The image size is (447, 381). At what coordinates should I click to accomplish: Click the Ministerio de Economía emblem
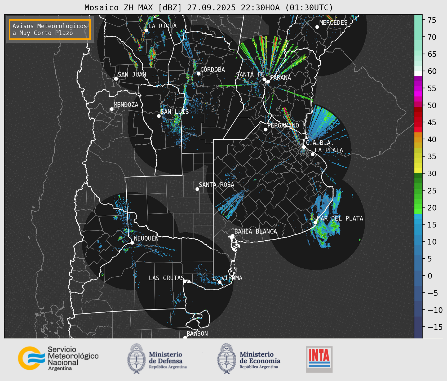(x=227, y=358)
